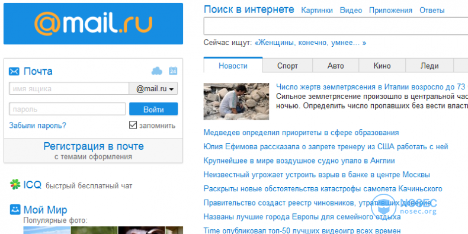Open the cloud storage icon
The width and height of the screenshot is (468, 234).
[x=157, y=71]
